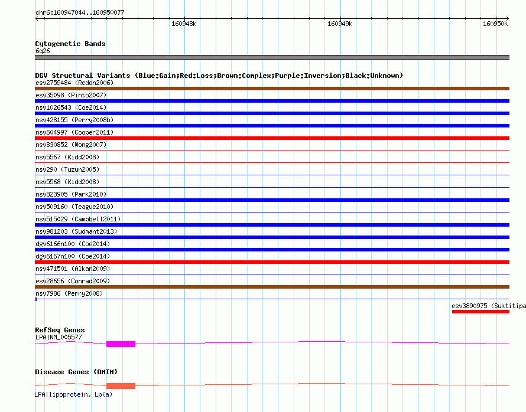Click the 160949k ruler marker

pyautogui.click(x=340, y=24)
